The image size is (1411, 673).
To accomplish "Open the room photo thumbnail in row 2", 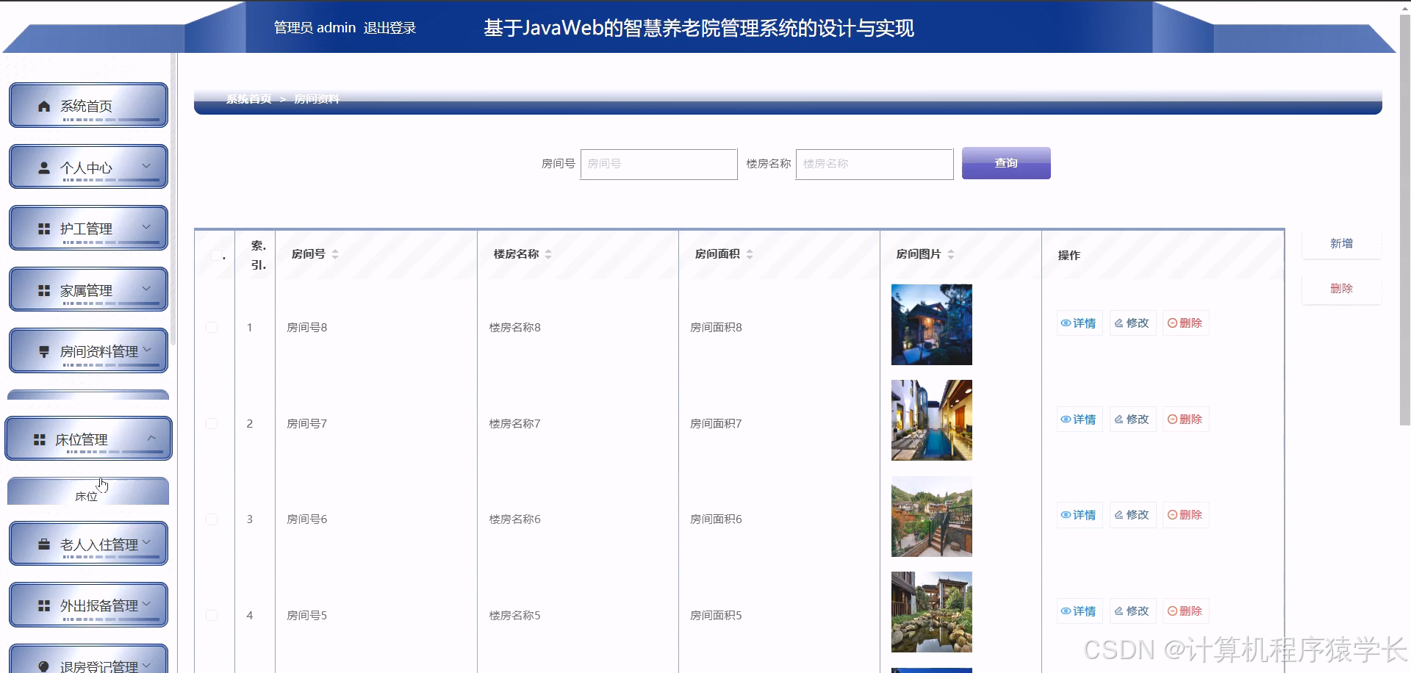I will [x=931, y=420].
